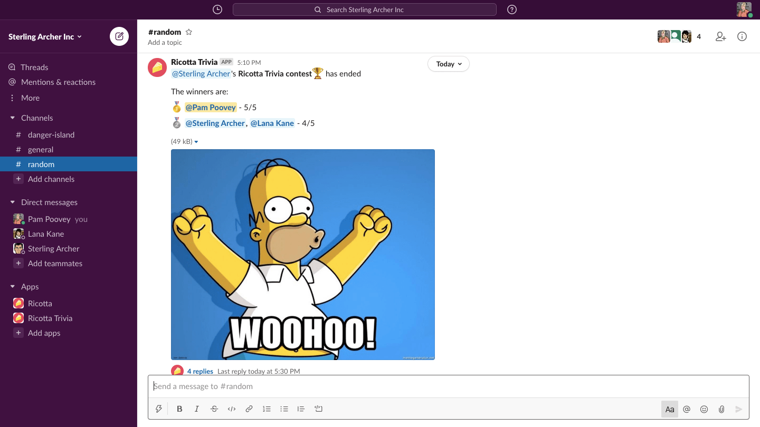
Task: Insert a code block
Action: pyautogui.click(x=318, y=409)
